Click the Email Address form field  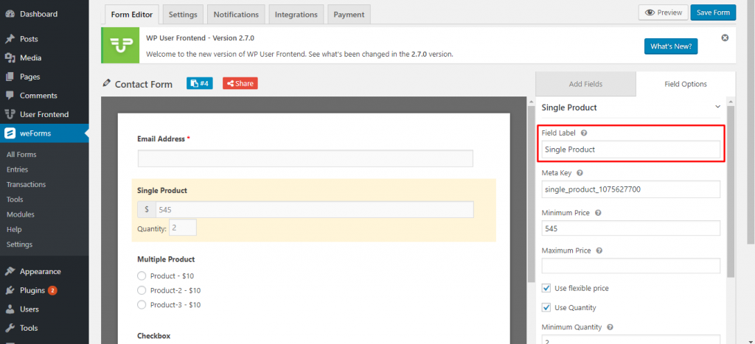[x=305, y=158]
